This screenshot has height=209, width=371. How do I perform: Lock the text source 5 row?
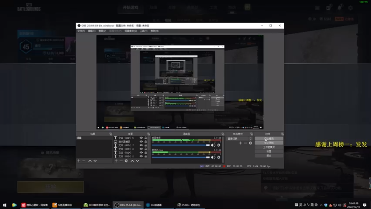(x=146, y=138)
